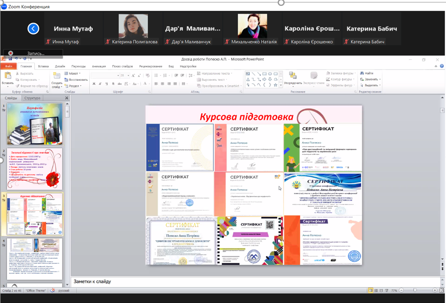Toggle underline text formatting
This screenshot has height=303, width=446.
pyautogui.click(x=106, y=84)
